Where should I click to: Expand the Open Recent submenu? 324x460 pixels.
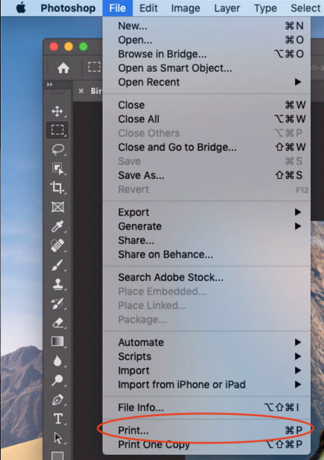(x=206, y=82)
